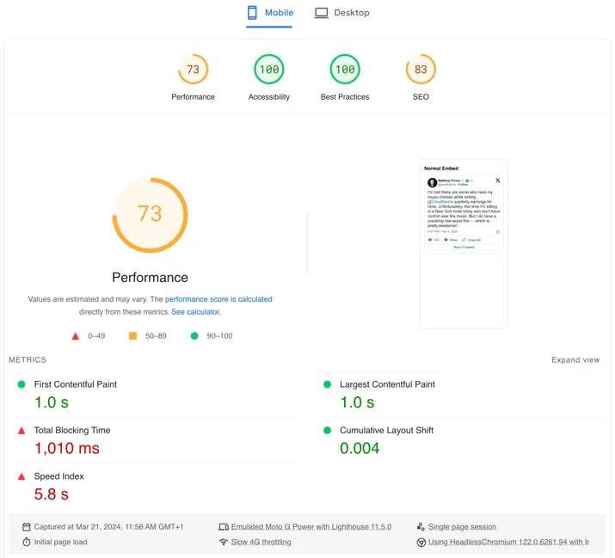Click the 5.8 s Speed Index value

(x=52, y=494)
